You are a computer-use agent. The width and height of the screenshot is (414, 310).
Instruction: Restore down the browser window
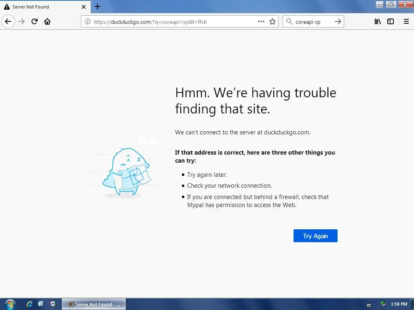tap(391, 4)
